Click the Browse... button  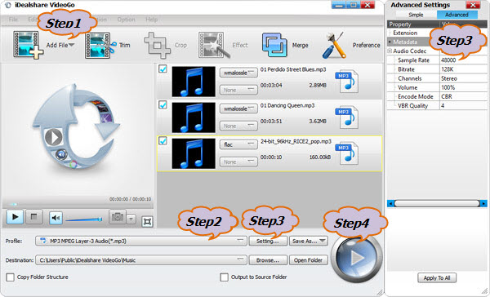click(x=268, y=259)
